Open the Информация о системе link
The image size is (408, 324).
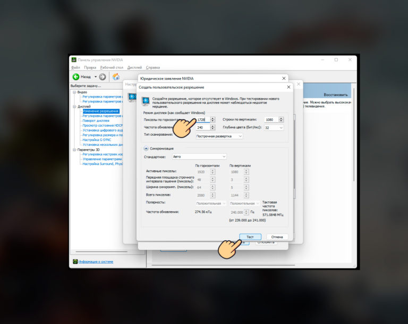point(96,261)
